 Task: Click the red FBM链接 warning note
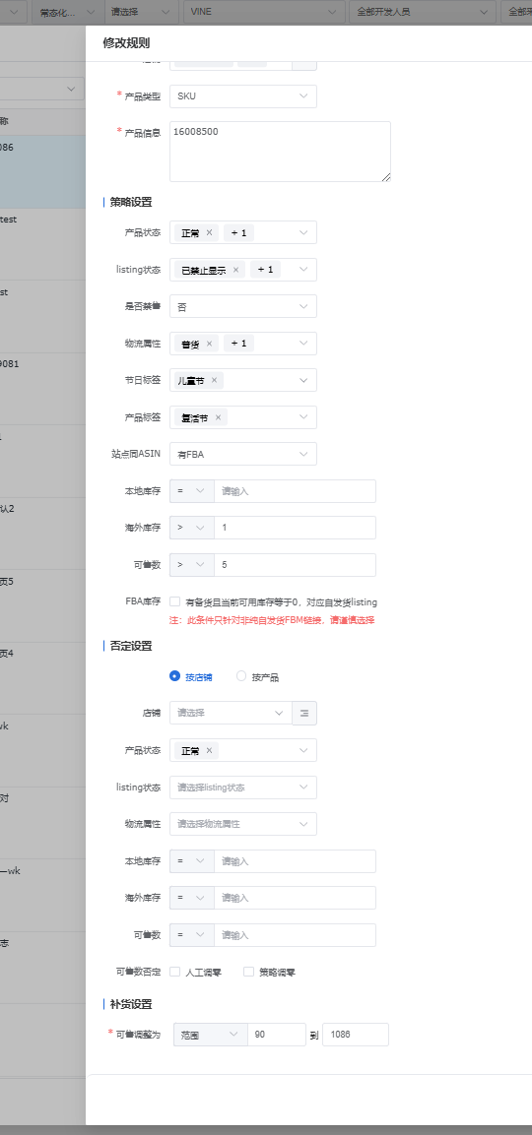pyautogui.click(x=272, y=619)
